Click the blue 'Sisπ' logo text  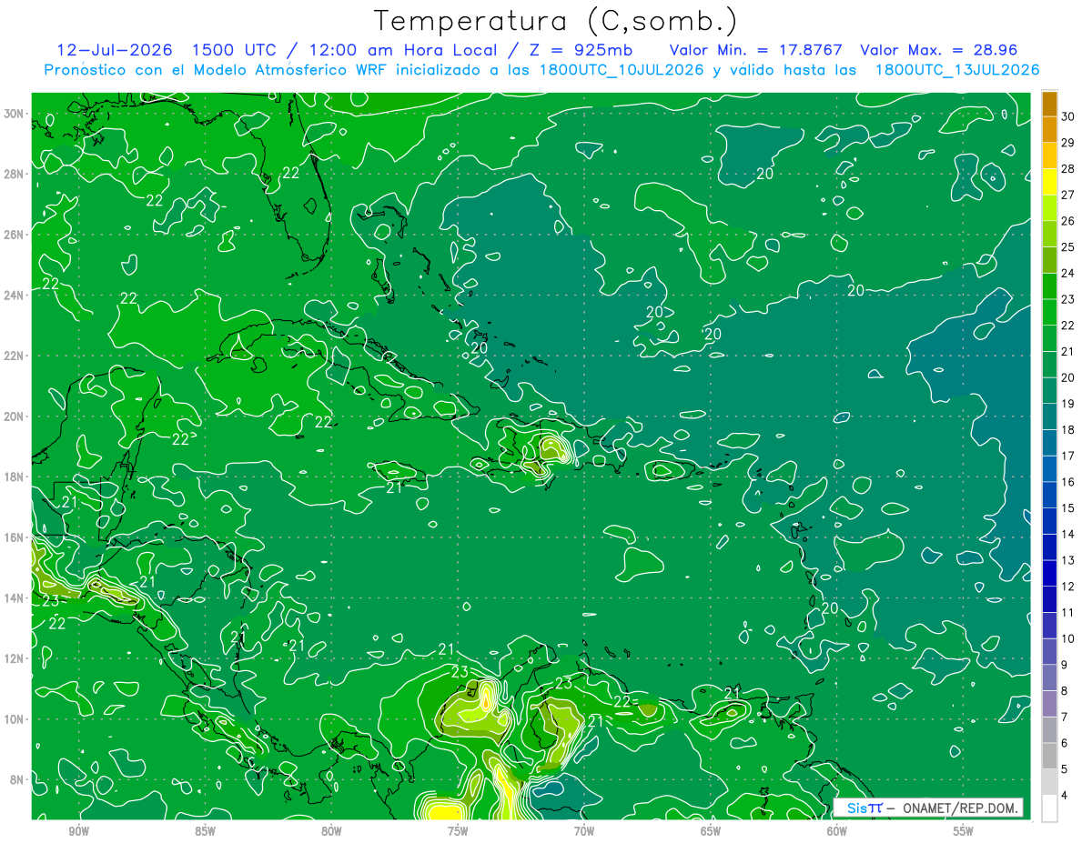pos(864,808)
